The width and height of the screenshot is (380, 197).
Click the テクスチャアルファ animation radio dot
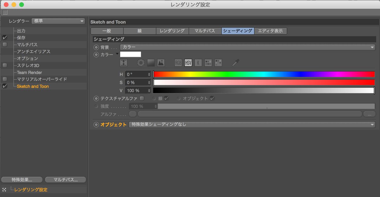click(x=96, y=98)
